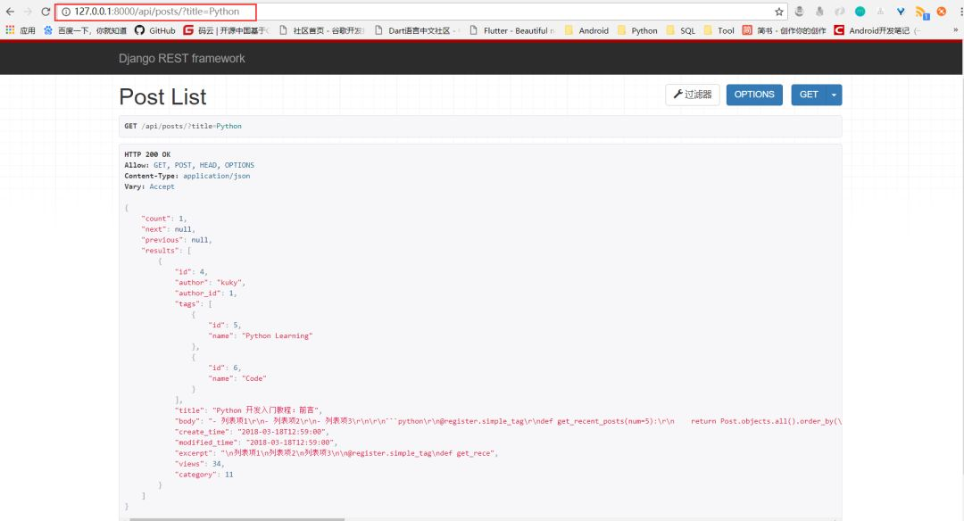Click the horizontal scrollbar under the JSON response
The width and height of the screenshot is (964, 521).
237,519
